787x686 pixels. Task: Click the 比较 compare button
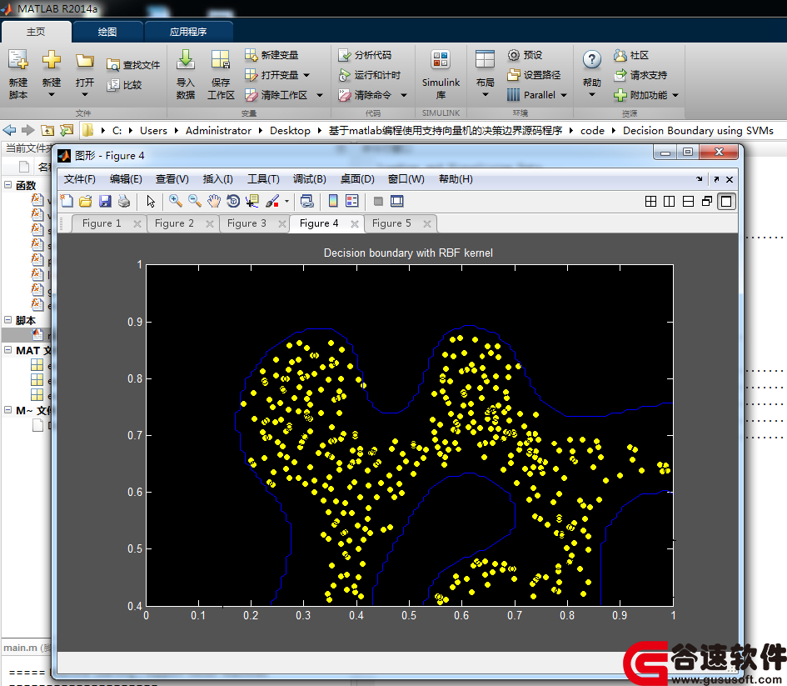point(124,85)
